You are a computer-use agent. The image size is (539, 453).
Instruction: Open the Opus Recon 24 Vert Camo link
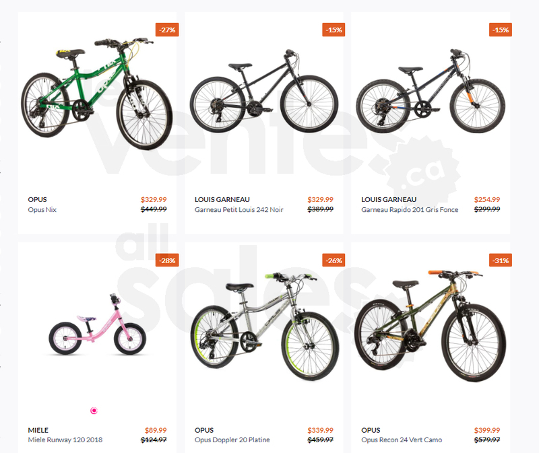(402, 440)
